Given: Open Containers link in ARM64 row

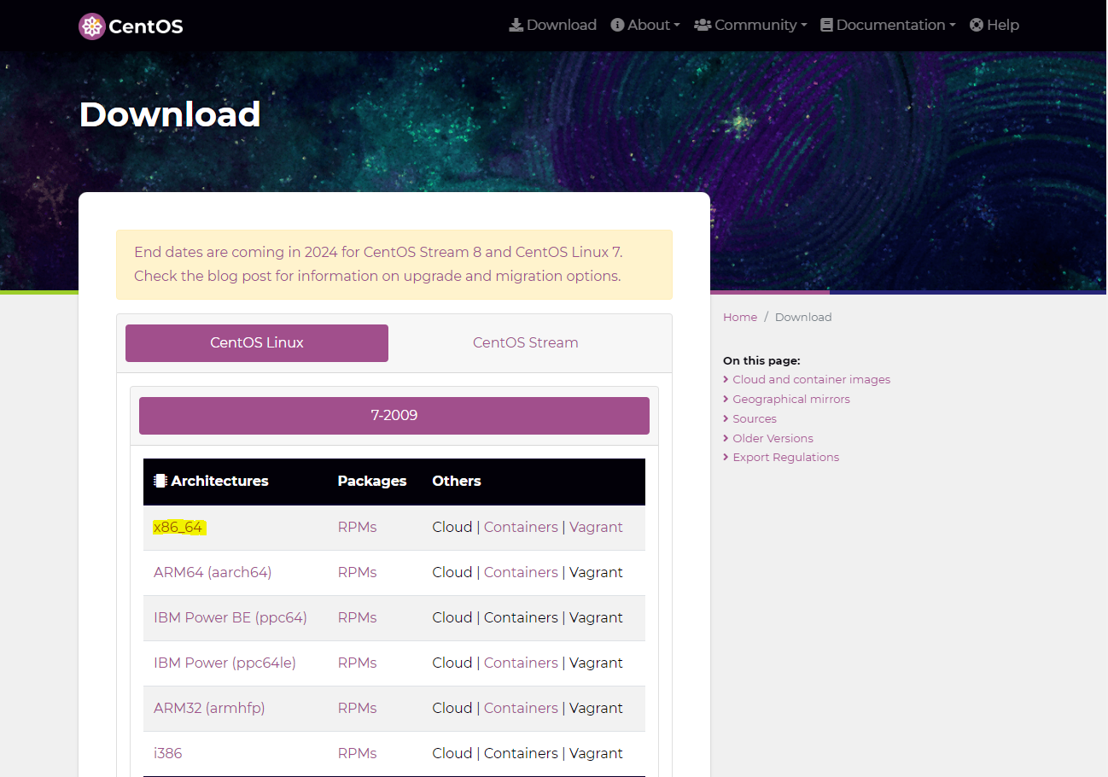Looking at the screenshot, I should [521, 572].
